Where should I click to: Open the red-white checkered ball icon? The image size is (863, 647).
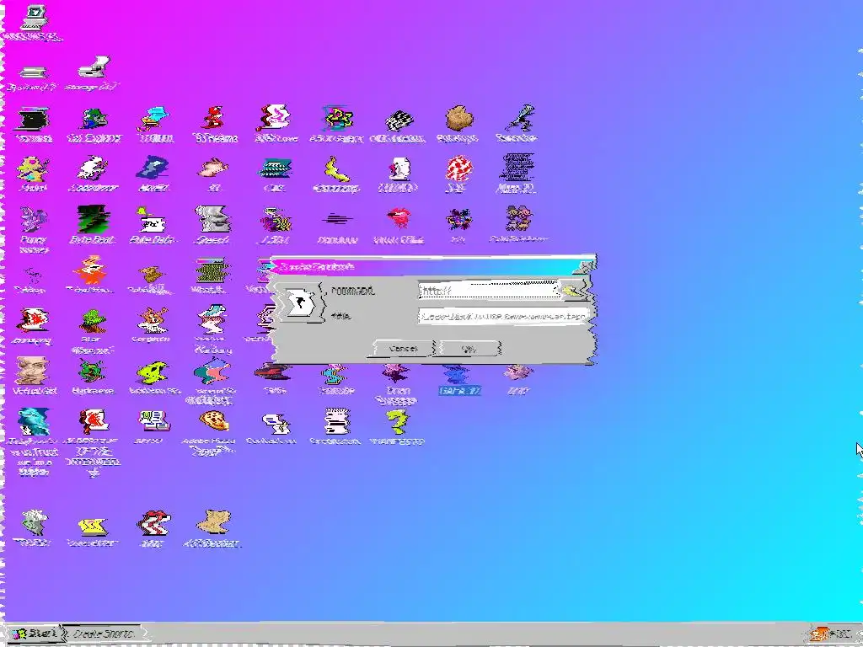[x=459, y=168]
